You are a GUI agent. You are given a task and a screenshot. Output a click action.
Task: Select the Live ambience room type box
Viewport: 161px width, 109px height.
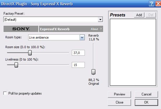point(56,37)
